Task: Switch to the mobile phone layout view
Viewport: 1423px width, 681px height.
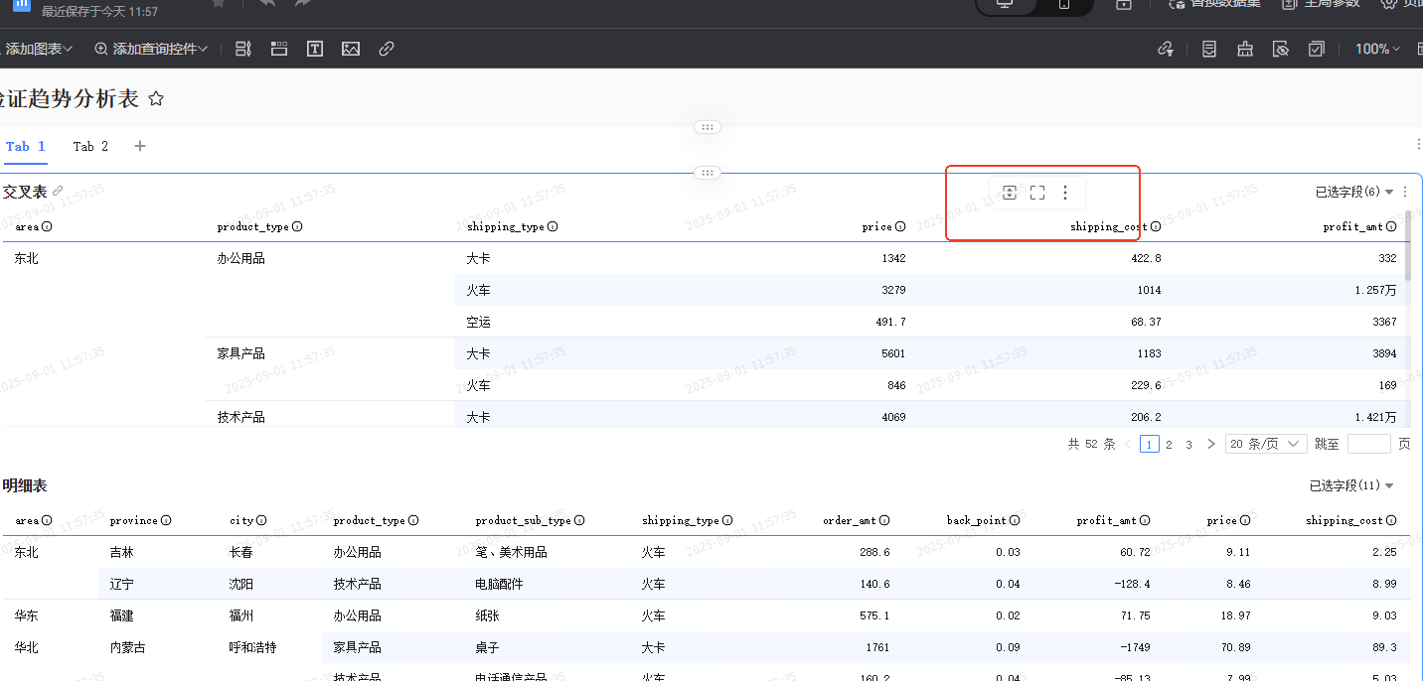Action: [x=1064, y=5]
